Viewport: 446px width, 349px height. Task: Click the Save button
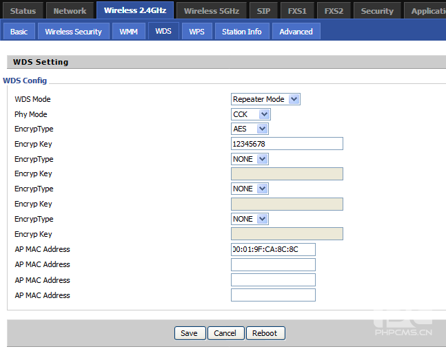click(189, 333)
